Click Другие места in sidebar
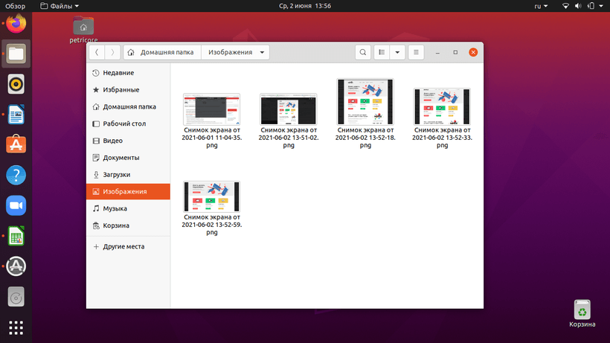 coord(123,246)
